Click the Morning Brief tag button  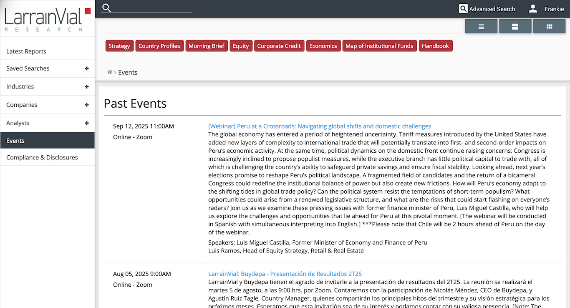pos(206,46)
